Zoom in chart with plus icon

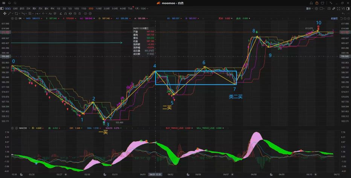[348, 18]
